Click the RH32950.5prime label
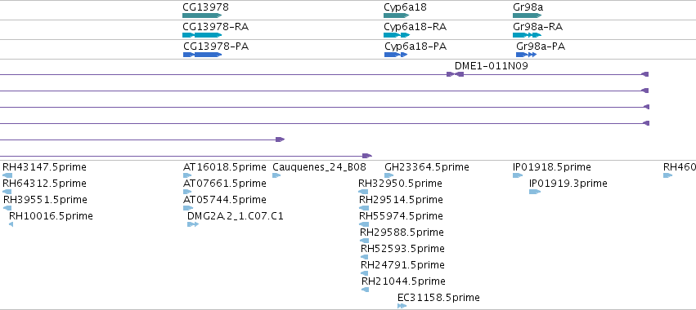This screenshot has width=696, height=310. click(400, 184)
